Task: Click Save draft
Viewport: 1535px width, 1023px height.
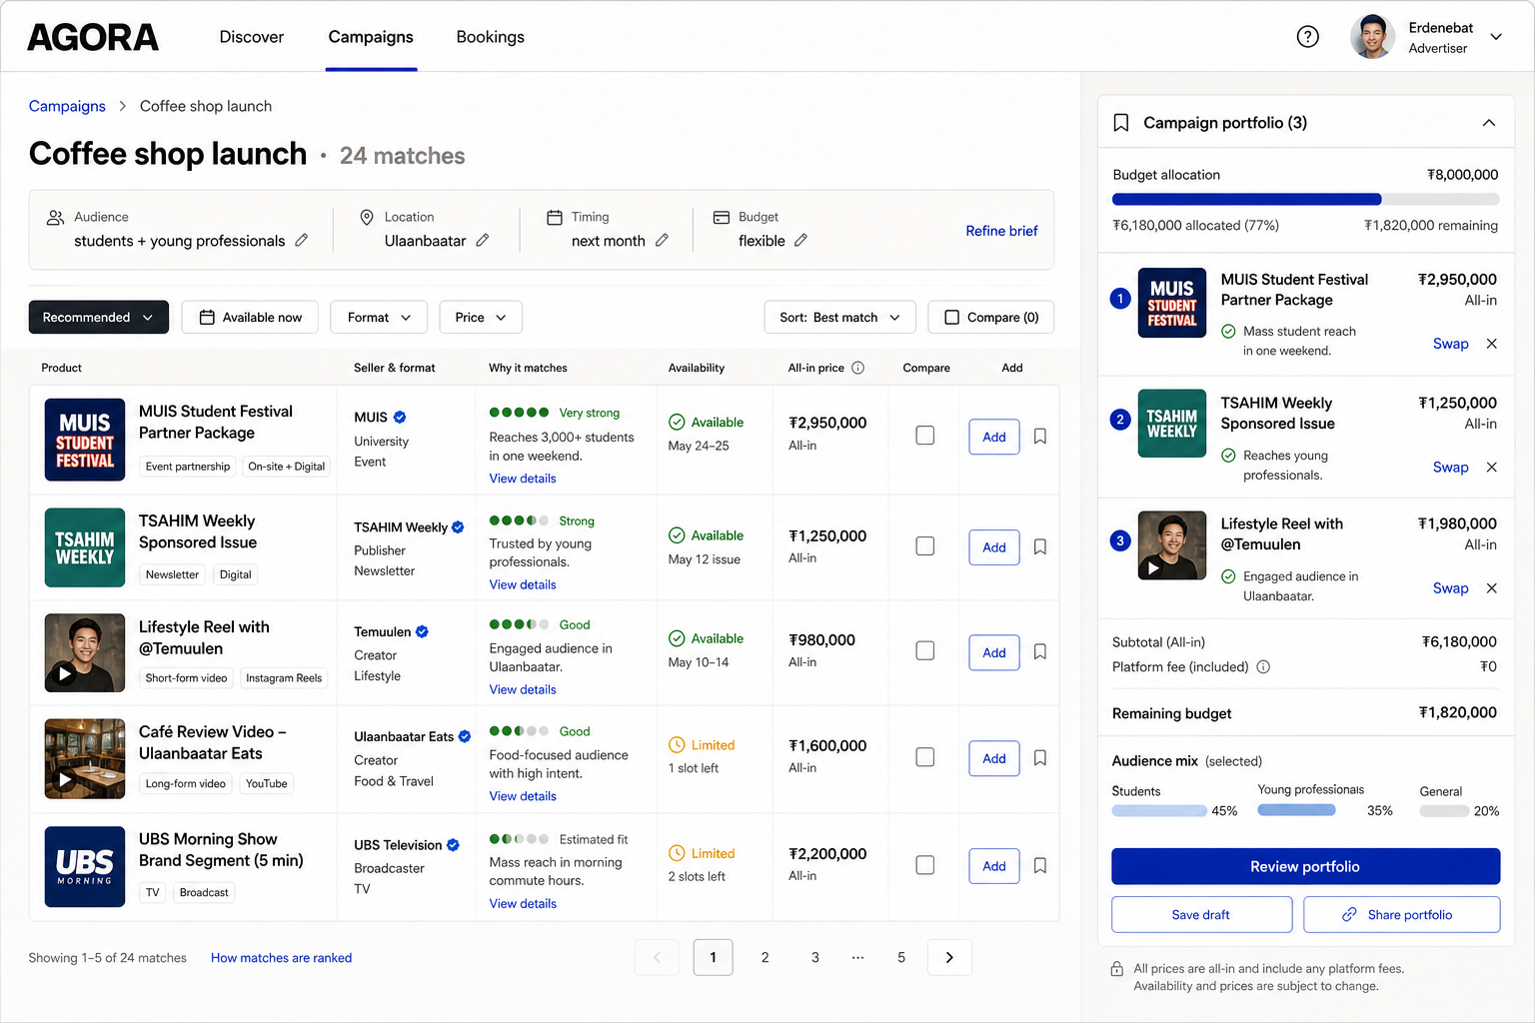Action: pos(1201,914)
